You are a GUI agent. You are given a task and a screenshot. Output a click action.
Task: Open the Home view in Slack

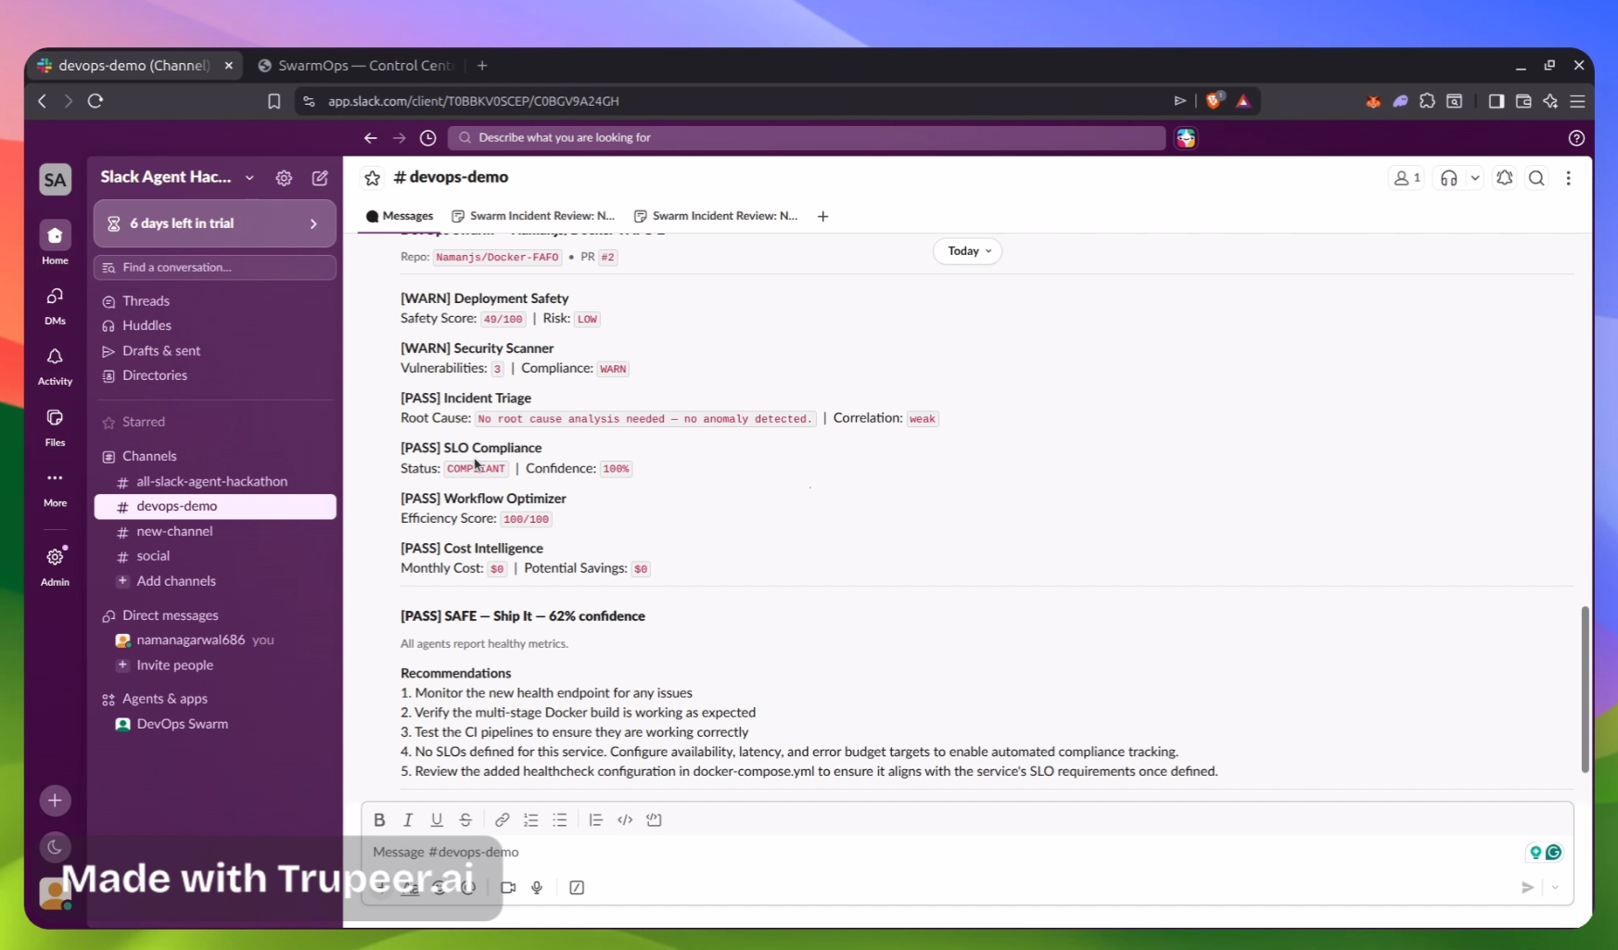[55, 244]
